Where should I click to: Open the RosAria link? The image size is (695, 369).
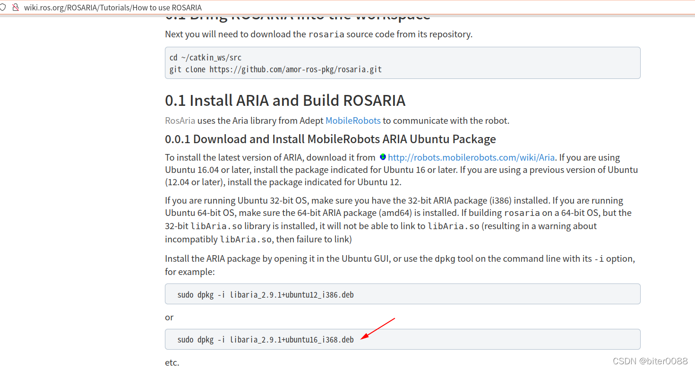click(x=180, y=120)
